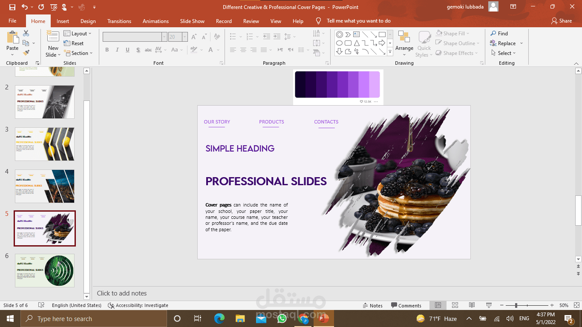
Task: Open the Section dropdown
Action: (x=78, y=53)
